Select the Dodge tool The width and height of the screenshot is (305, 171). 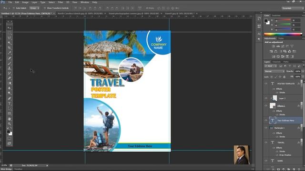10,93
